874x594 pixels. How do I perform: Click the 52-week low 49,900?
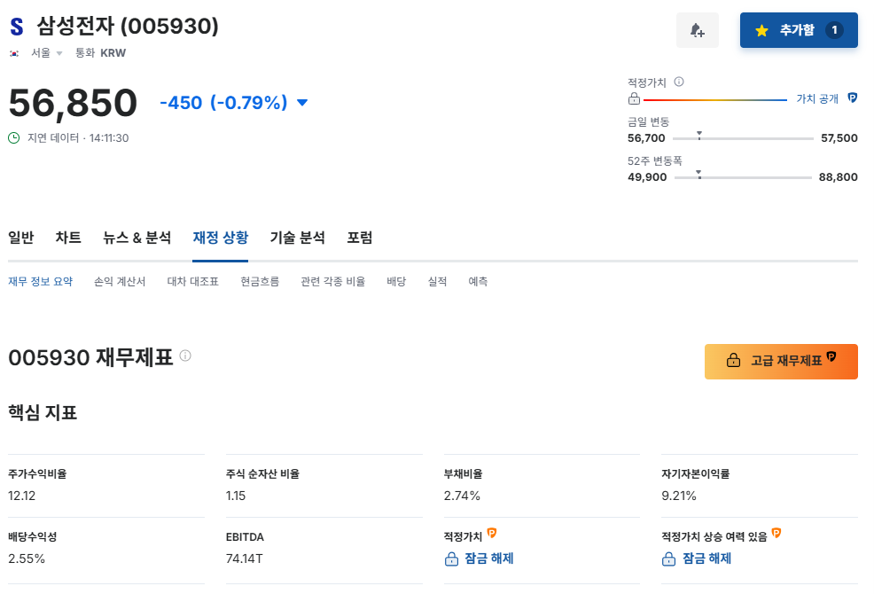pos(647,176)
